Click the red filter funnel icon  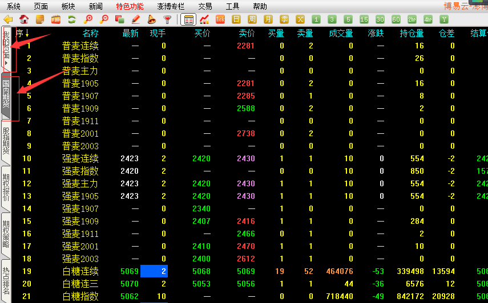[167, 19]
